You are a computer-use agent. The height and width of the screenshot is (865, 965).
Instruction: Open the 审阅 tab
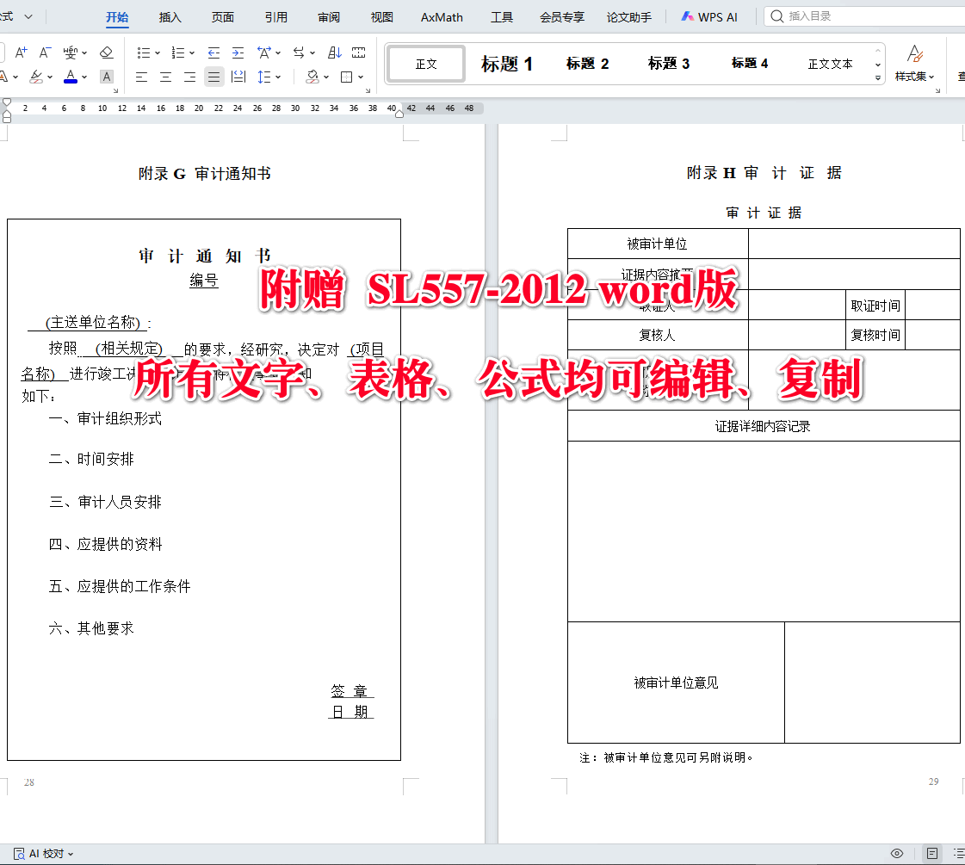pos(329,17)
